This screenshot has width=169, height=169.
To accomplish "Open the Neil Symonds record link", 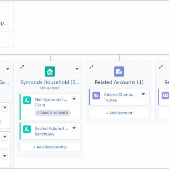I will point(51,99).
